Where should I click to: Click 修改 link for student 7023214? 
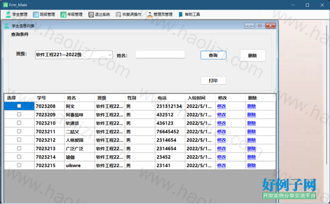222,157
